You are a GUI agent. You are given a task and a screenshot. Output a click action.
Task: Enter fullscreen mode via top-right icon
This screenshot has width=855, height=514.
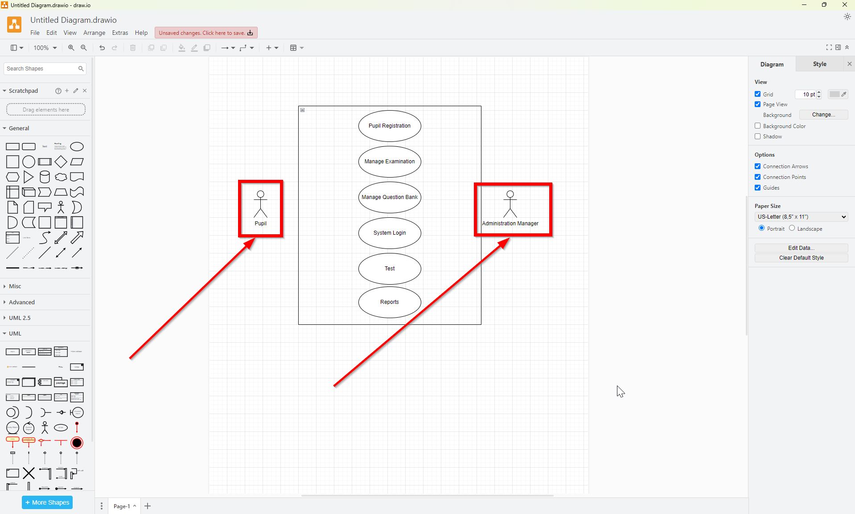coord(829,47)
